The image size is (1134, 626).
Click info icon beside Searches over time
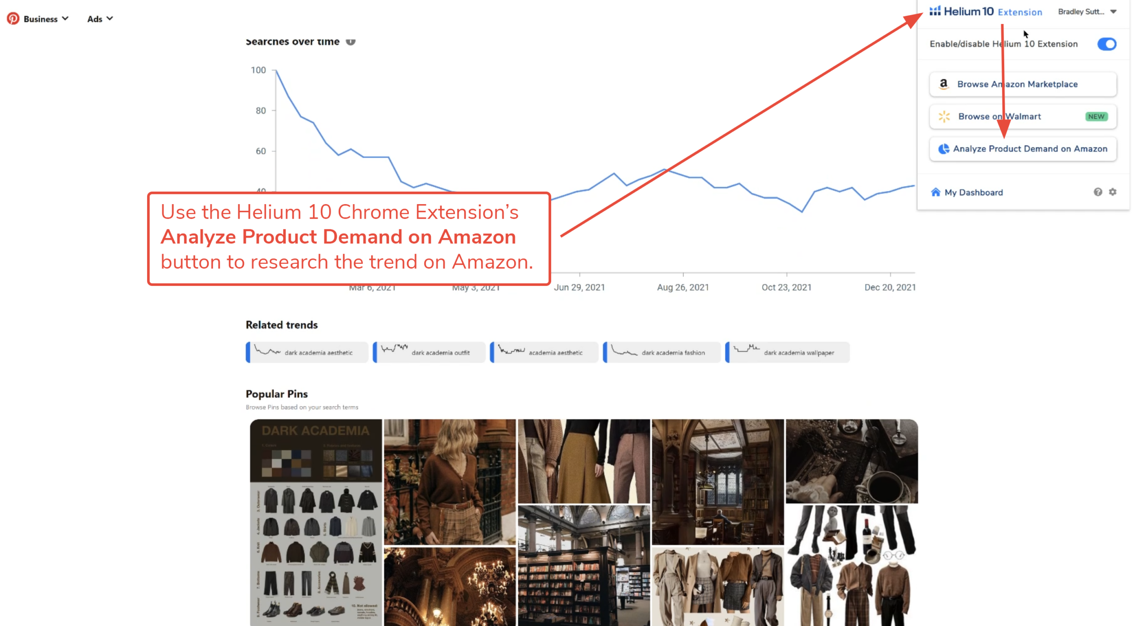(350, 42)
